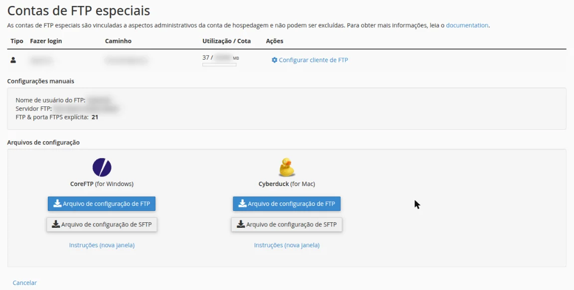Screen dimensions: 574x290
Task: Download CoreFTP SFTP configuration file
Action: click(102, 224)
